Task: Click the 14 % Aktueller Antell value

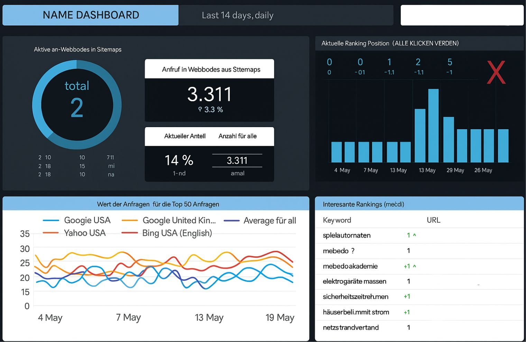Action: [x=179, y=160]
